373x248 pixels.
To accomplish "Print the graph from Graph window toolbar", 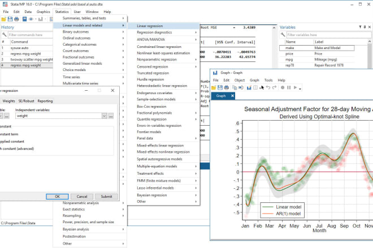I will tap(227, 87).
